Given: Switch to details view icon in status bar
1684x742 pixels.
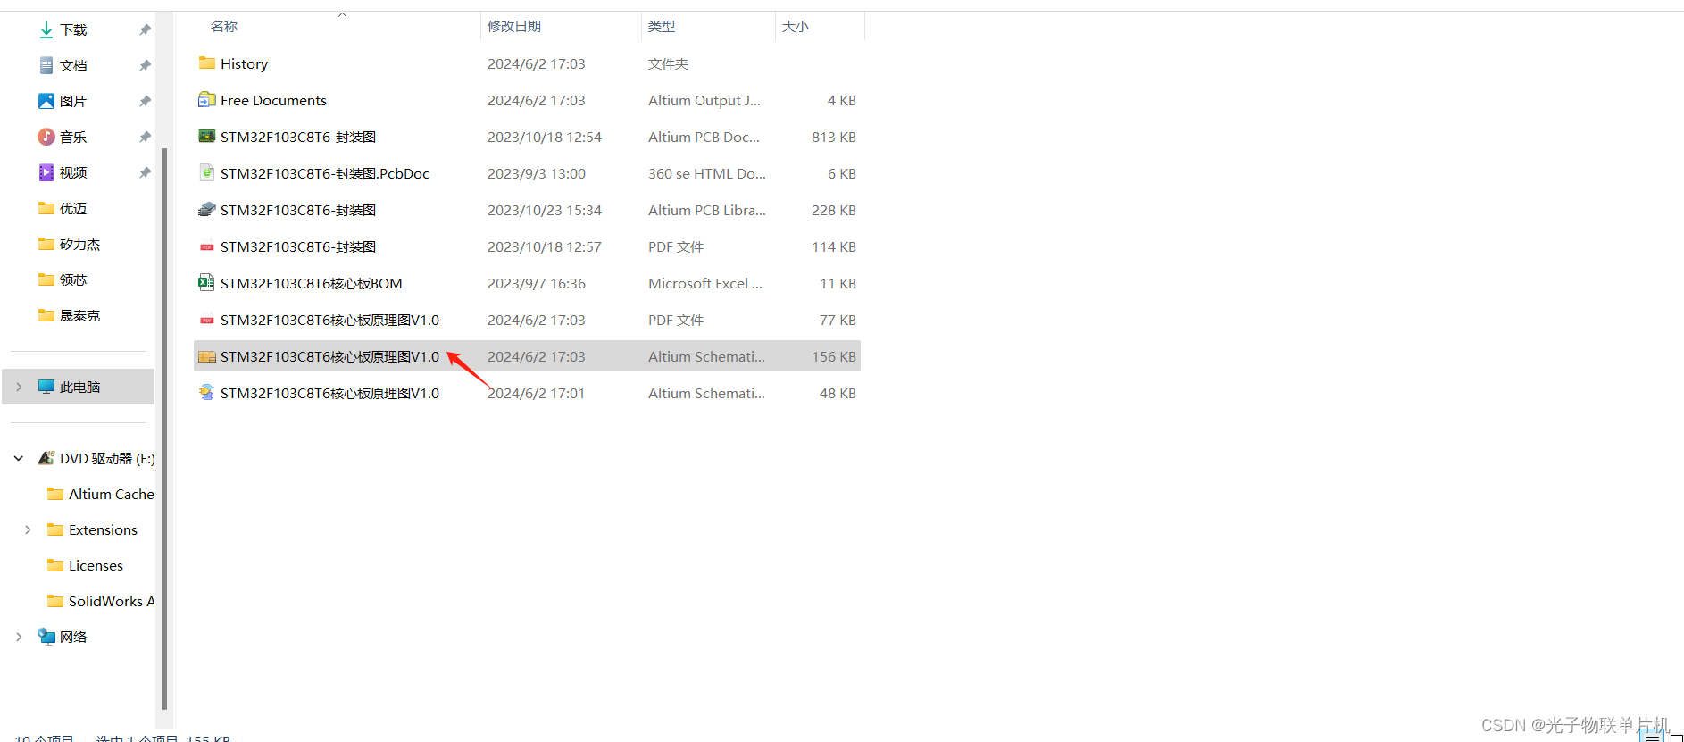Looking at the screenshot, I should (x=1653, y=737).
